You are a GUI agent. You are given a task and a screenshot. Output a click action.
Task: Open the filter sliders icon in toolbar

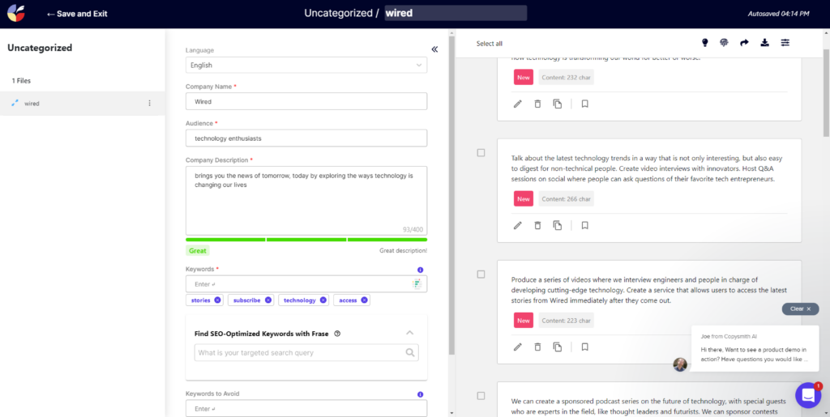coord(785,43)
